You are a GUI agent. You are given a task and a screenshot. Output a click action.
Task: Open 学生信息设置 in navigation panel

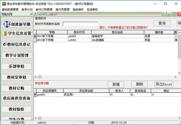click(x=17, y=33)
